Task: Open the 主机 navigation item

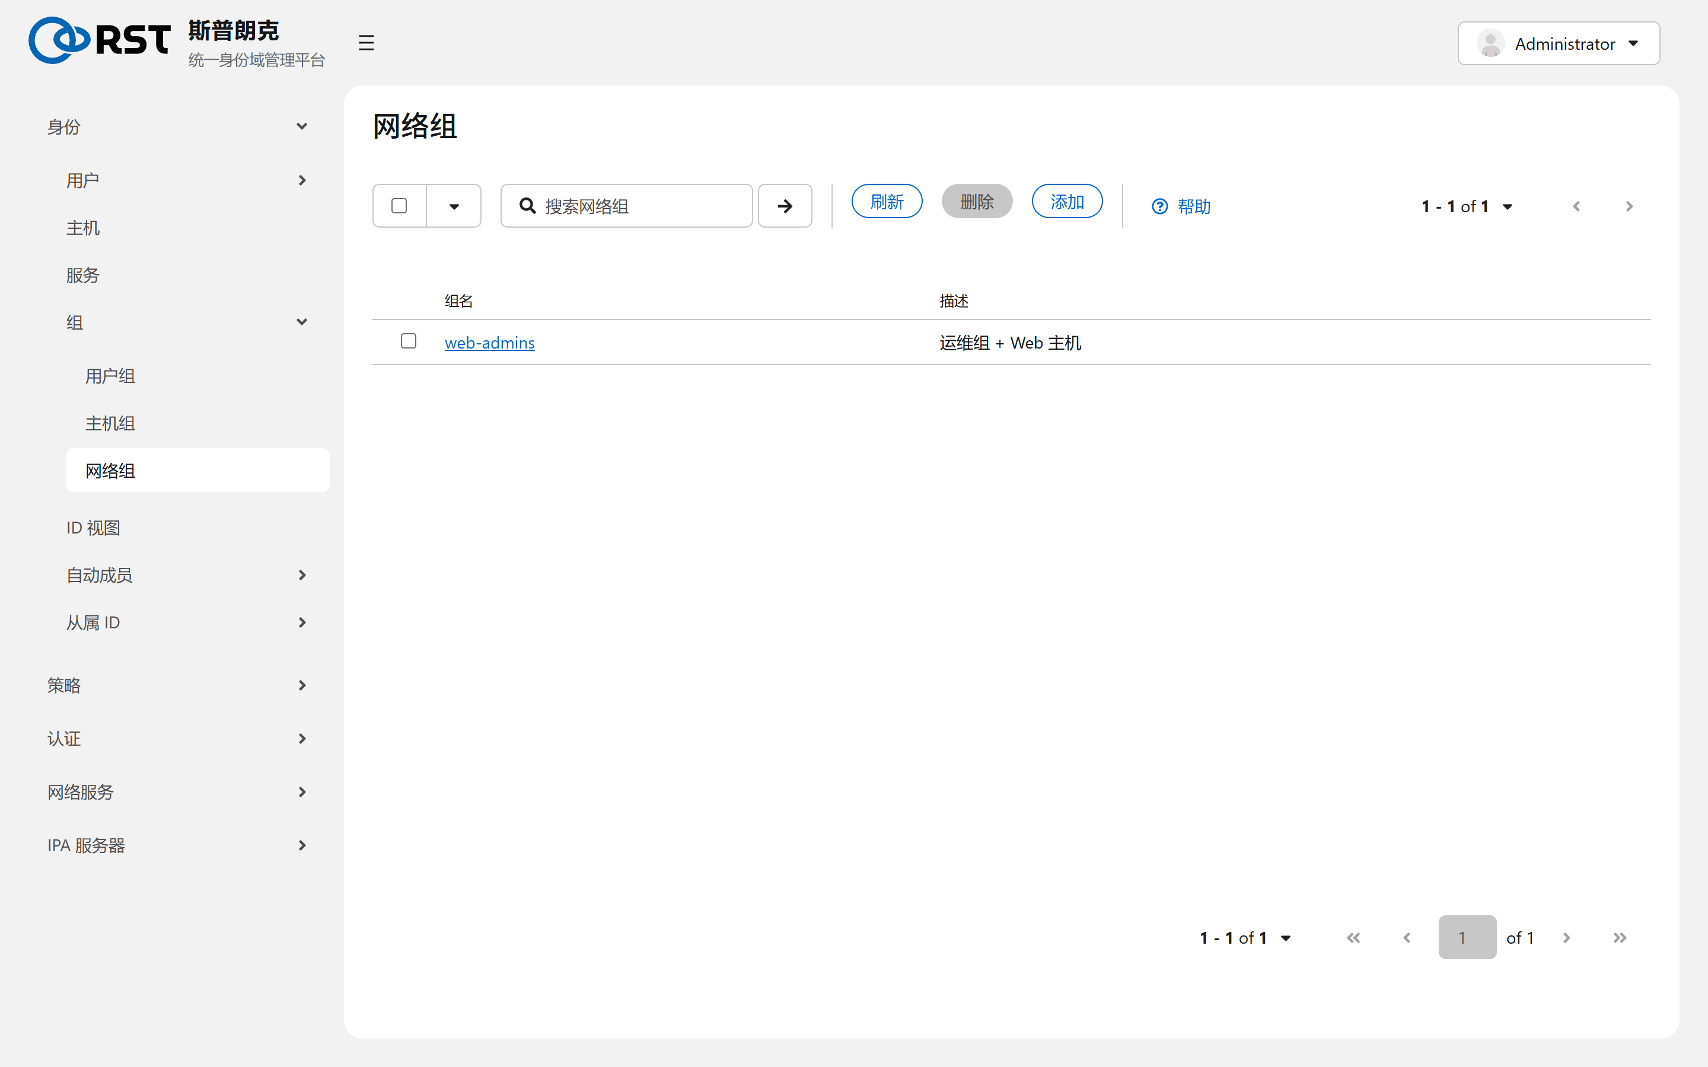Action: pos(188,228)
